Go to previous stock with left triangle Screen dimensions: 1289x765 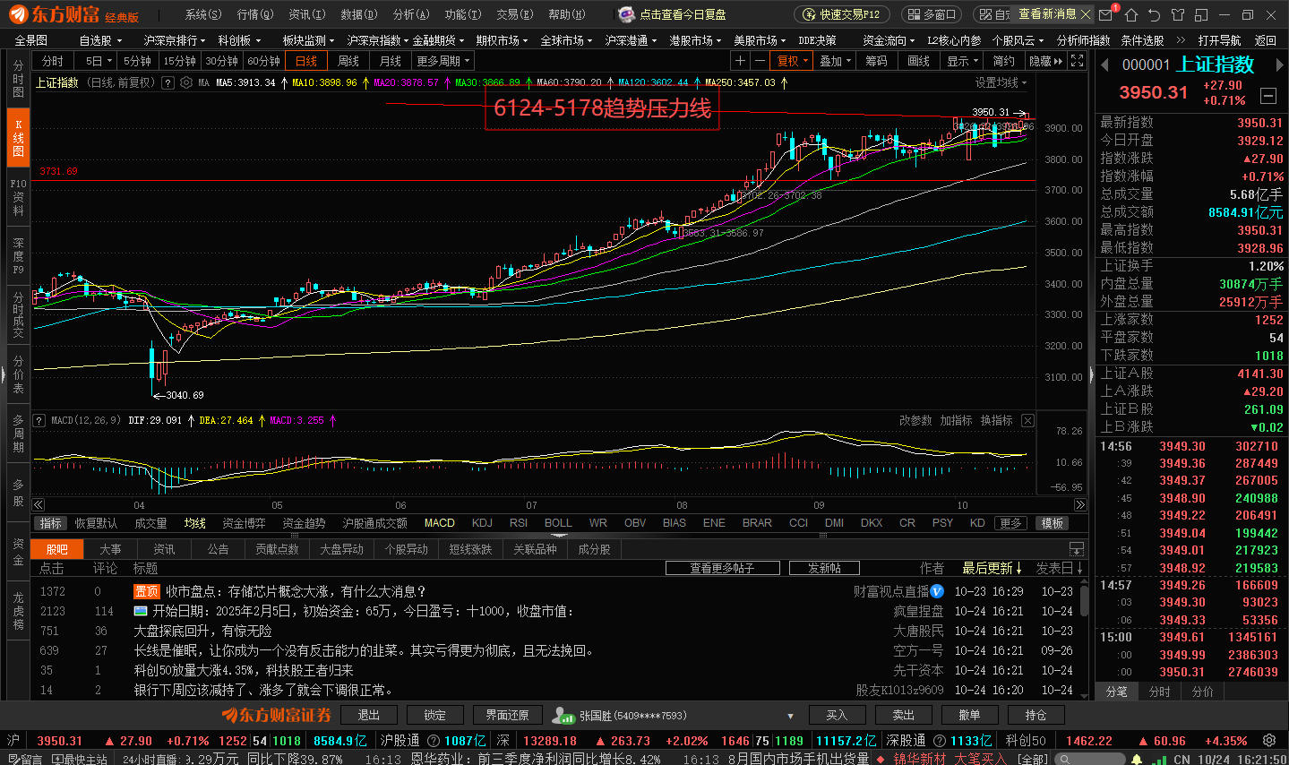1105,64
